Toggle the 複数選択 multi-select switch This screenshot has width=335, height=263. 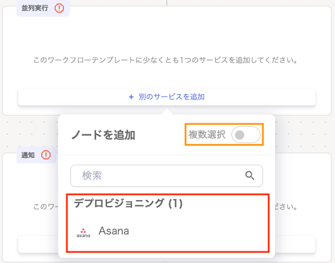[245, 135]
